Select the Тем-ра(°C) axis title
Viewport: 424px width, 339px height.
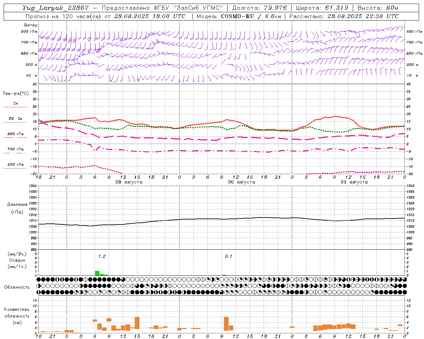click(16, 94)
